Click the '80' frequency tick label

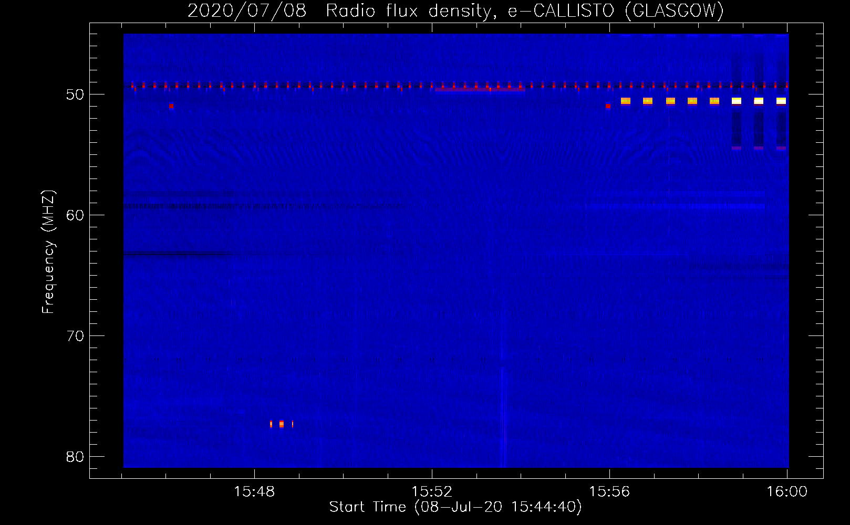pos(75,457)
